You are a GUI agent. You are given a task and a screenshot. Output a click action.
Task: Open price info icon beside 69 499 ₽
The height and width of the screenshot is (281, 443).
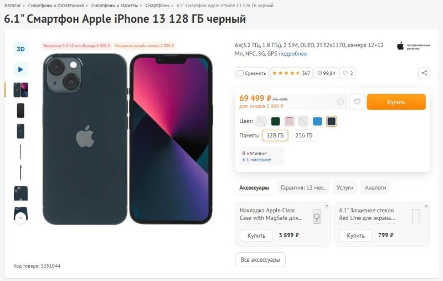coord(341,102)
